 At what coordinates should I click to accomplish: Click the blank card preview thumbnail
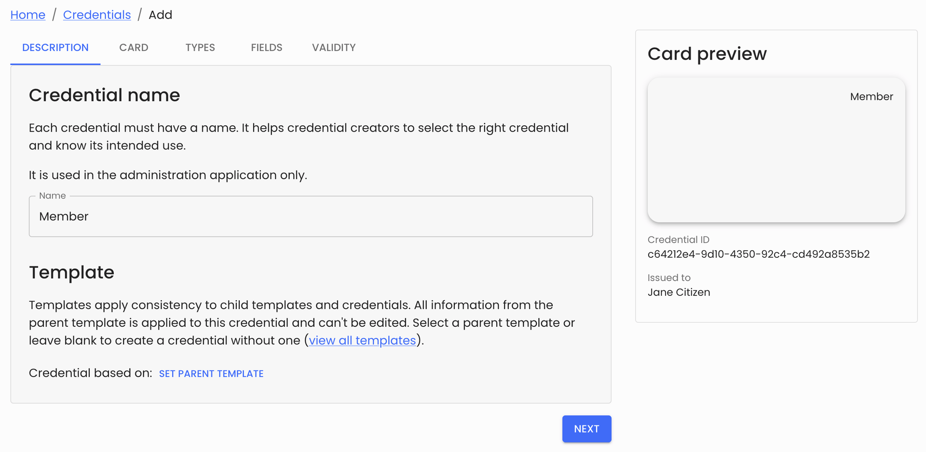click(x=776, y=159)
